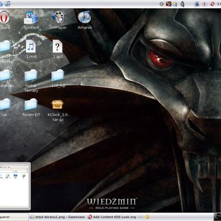Click the system tray expand arrow
Viewport: 221px width, 221px height.
(x=162, y=4)
